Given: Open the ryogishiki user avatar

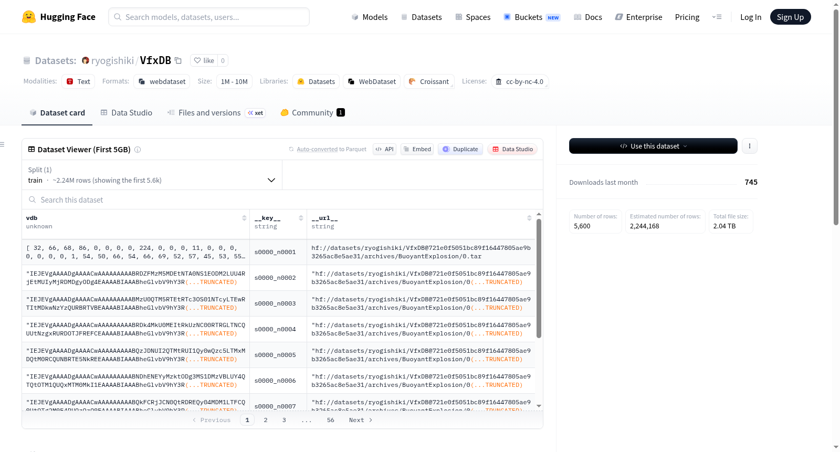Looking at the screenshot, I should click(86, 60).
